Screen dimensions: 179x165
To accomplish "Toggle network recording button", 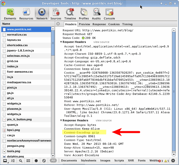I will [x=36, y=161].
